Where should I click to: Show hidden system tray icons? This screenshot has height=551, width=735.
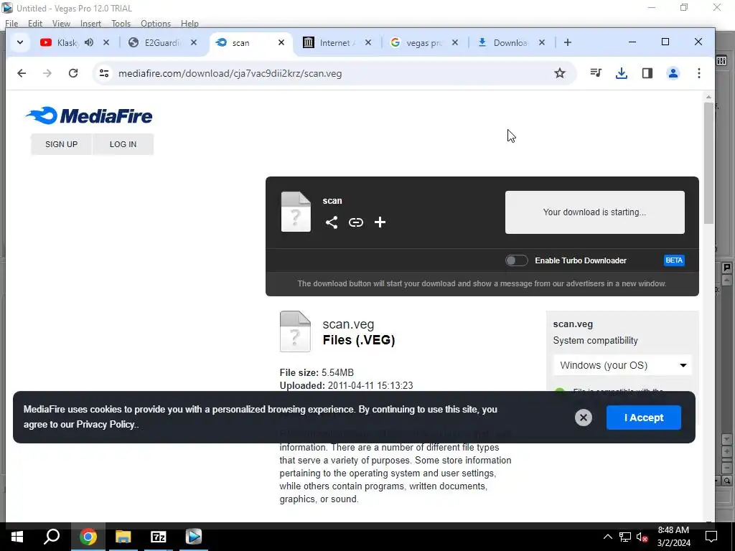(607, 537)
